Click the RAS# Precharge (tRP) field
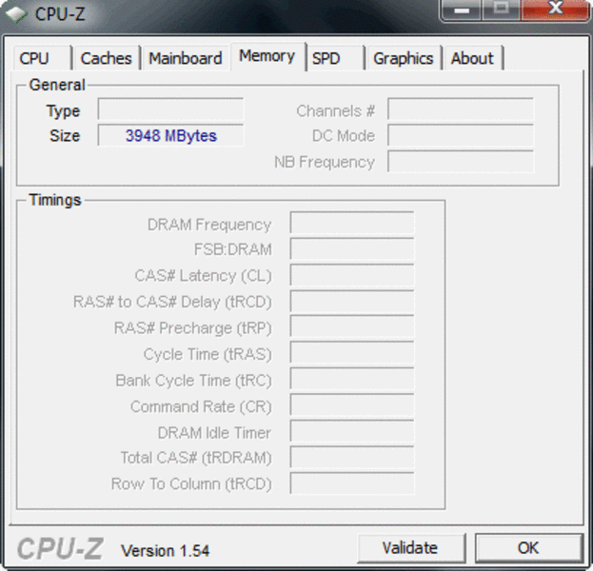593x571 pixels. (x=352, y=327)
